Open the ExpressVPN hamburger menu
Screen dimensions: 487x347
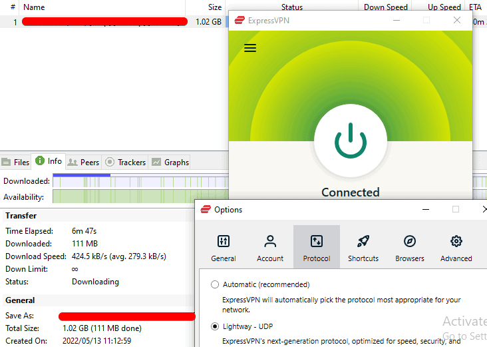point(250,48)
